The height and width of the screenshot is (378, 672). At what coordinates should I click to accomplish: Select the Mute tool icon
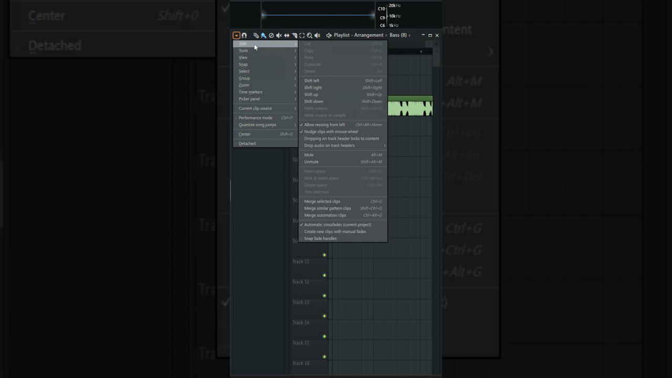click(x=279, y=35)
